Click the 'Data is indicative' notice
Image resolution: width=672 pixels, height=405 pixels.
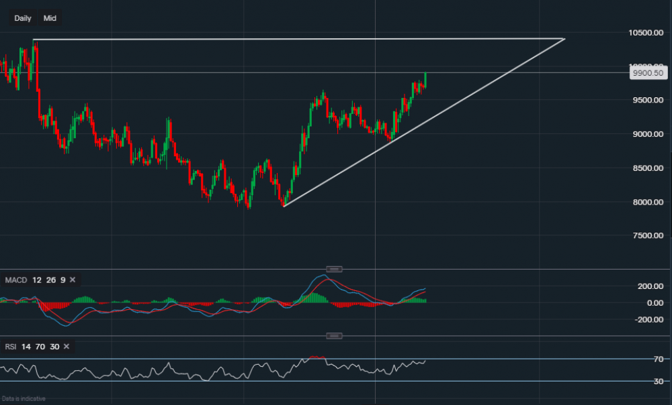(x=24, y=399)
